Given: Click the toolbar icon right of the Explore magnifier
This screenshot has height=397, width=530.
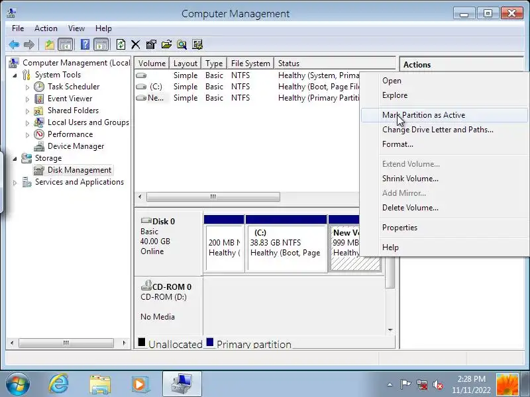Looking at the screenshot, I should [197, 44].
